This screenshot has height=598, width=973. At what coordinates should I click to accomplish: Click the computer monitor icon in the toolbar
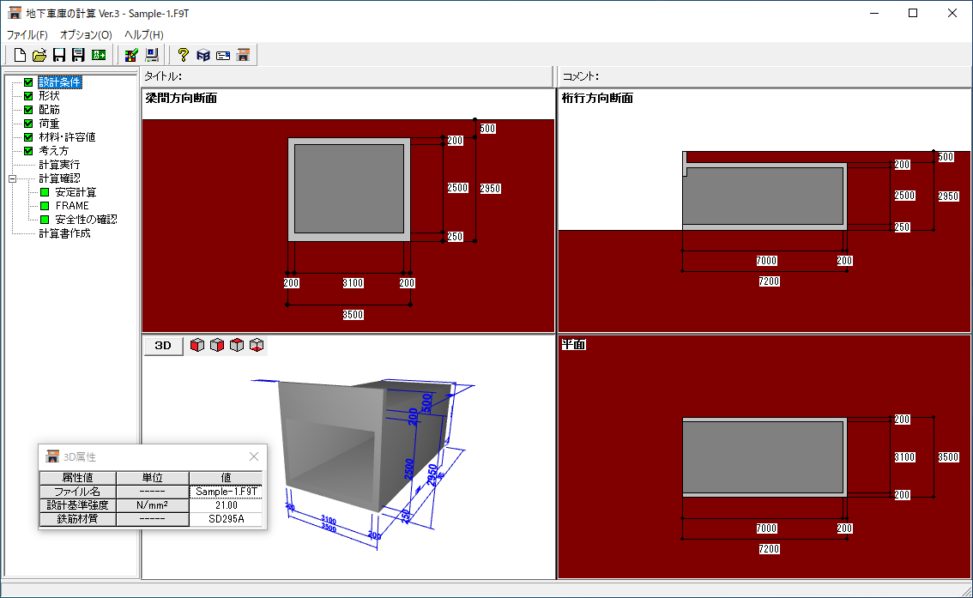click(151, 55)
